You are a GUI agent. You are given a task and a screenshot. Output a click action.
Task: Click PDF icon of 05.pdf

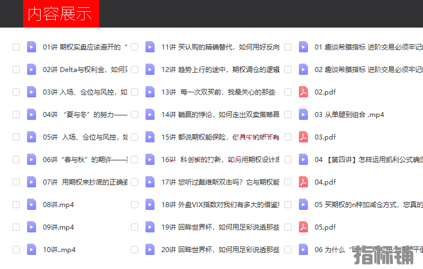tap(303, 227)
